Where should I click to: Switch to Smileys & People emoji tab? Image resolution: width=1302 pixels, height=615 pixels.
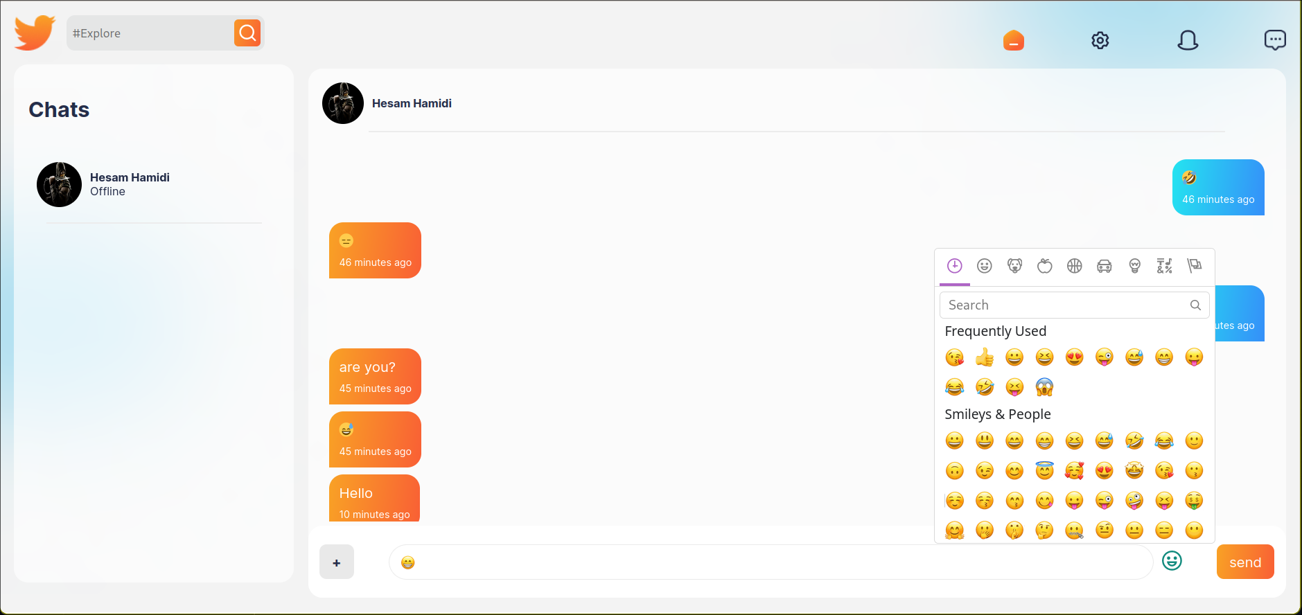(985, 266)
